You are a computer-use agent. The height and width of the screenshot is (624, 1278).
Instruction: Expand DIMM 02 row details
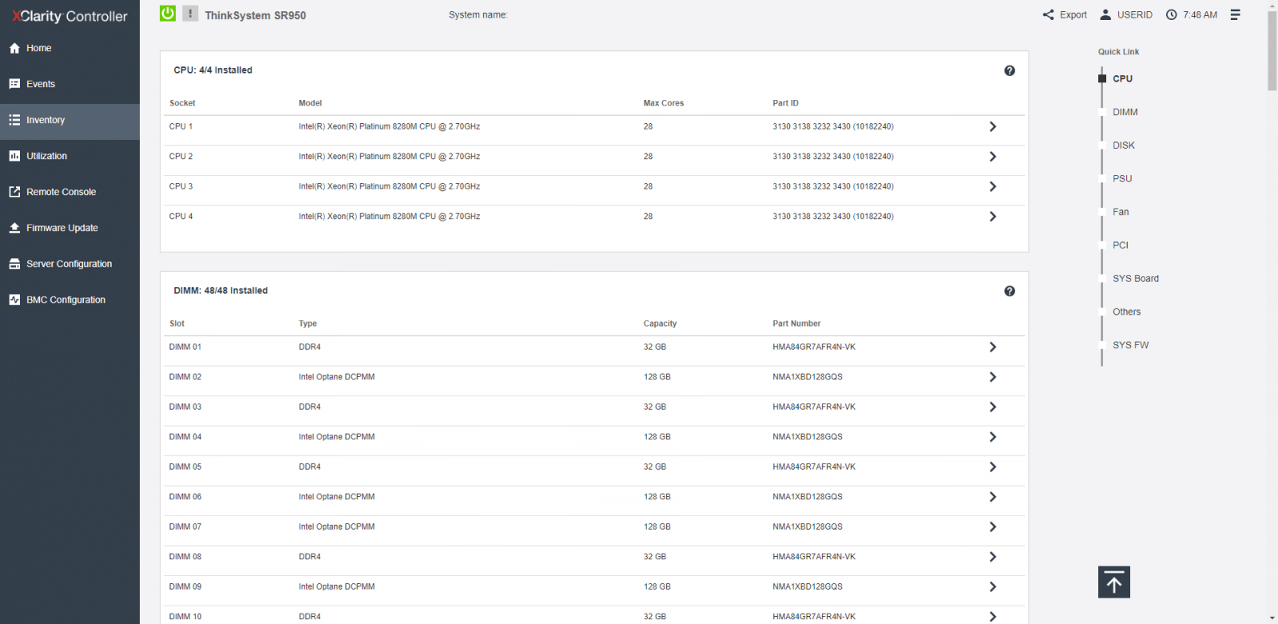click(x=993, y=377)
